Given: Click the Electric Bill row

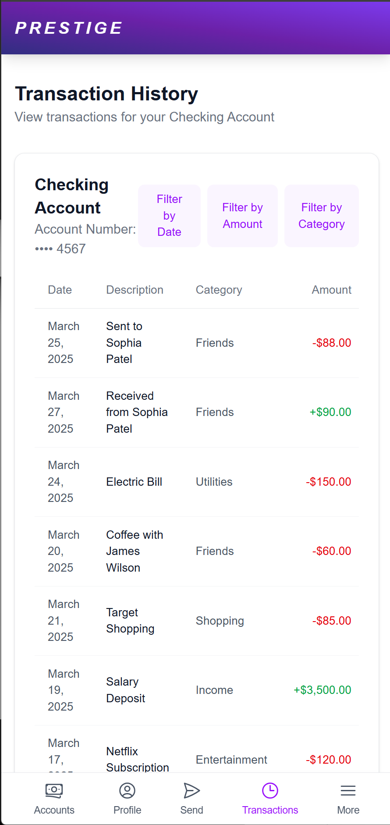Looking at the screenshot, I should coord(197,481).
